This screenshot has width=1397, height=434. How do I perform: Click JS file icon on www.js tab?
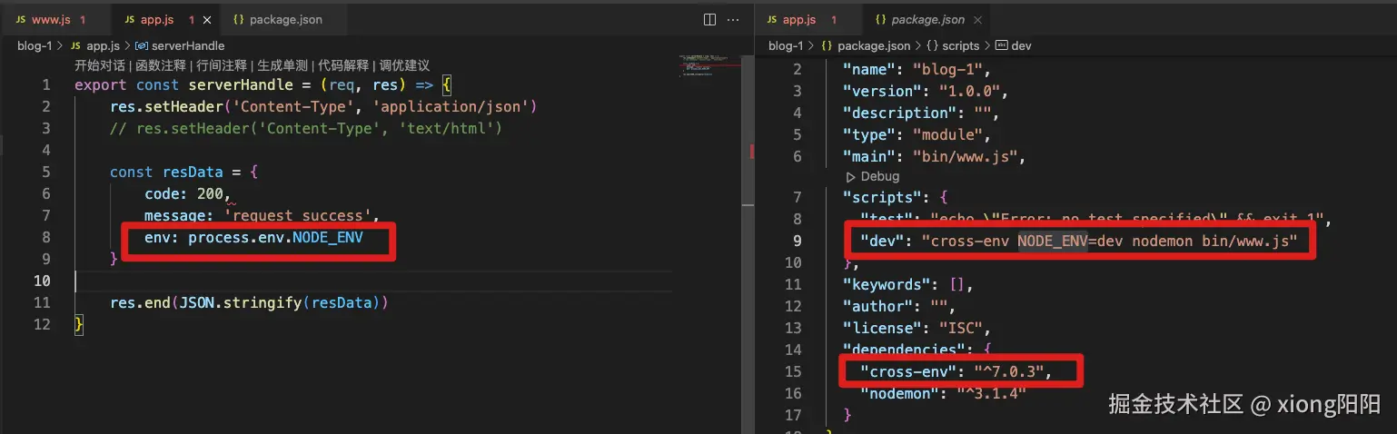(x=20, y=19)
